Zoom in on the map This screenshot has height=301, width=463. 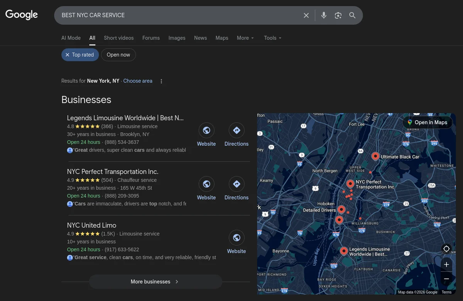pyautogui.click(x=446, y=264)
